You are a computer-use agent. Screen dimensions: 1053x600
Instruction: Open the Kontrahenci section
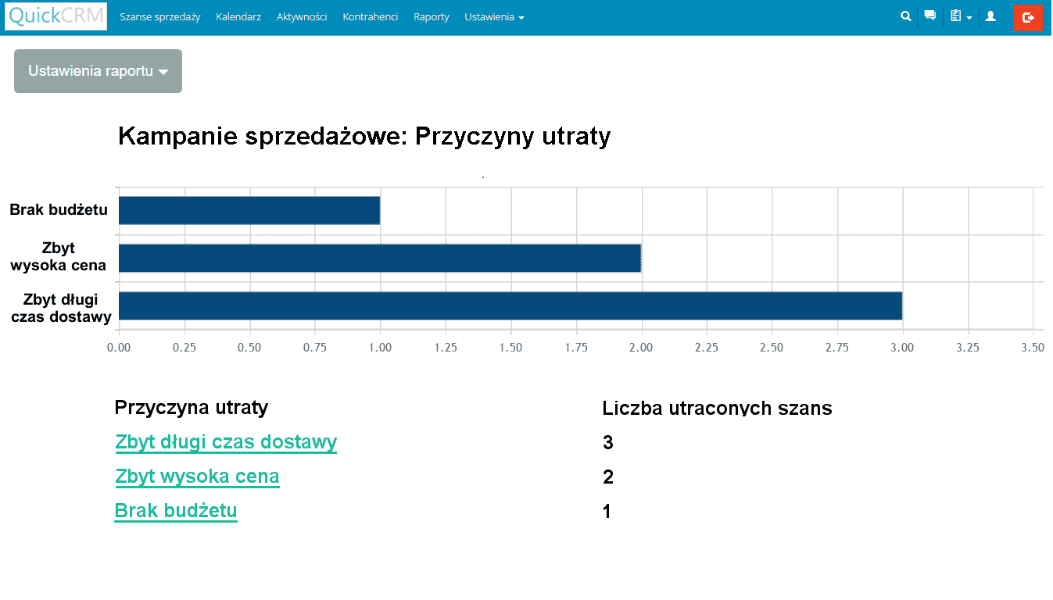coord(370,17)
